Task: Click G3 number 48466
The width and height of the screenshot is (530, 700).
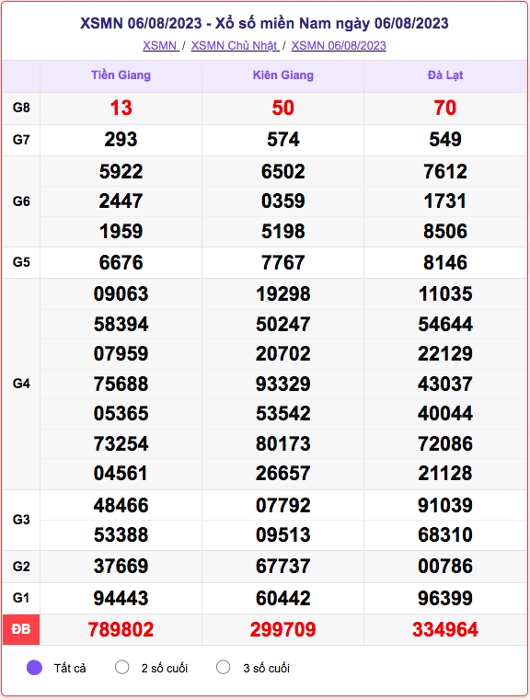Action: (x=121, y=506)
